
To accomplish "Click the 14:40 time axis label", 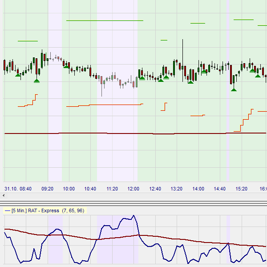I will coord(220,189).
